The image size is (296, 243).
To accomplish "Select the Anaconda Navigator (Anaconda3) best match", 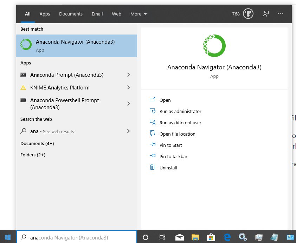I will point(77,46).
